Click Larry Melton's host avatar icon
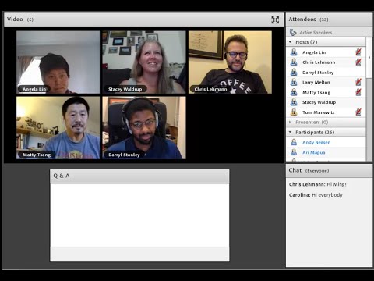 click(x=294, y=82)
